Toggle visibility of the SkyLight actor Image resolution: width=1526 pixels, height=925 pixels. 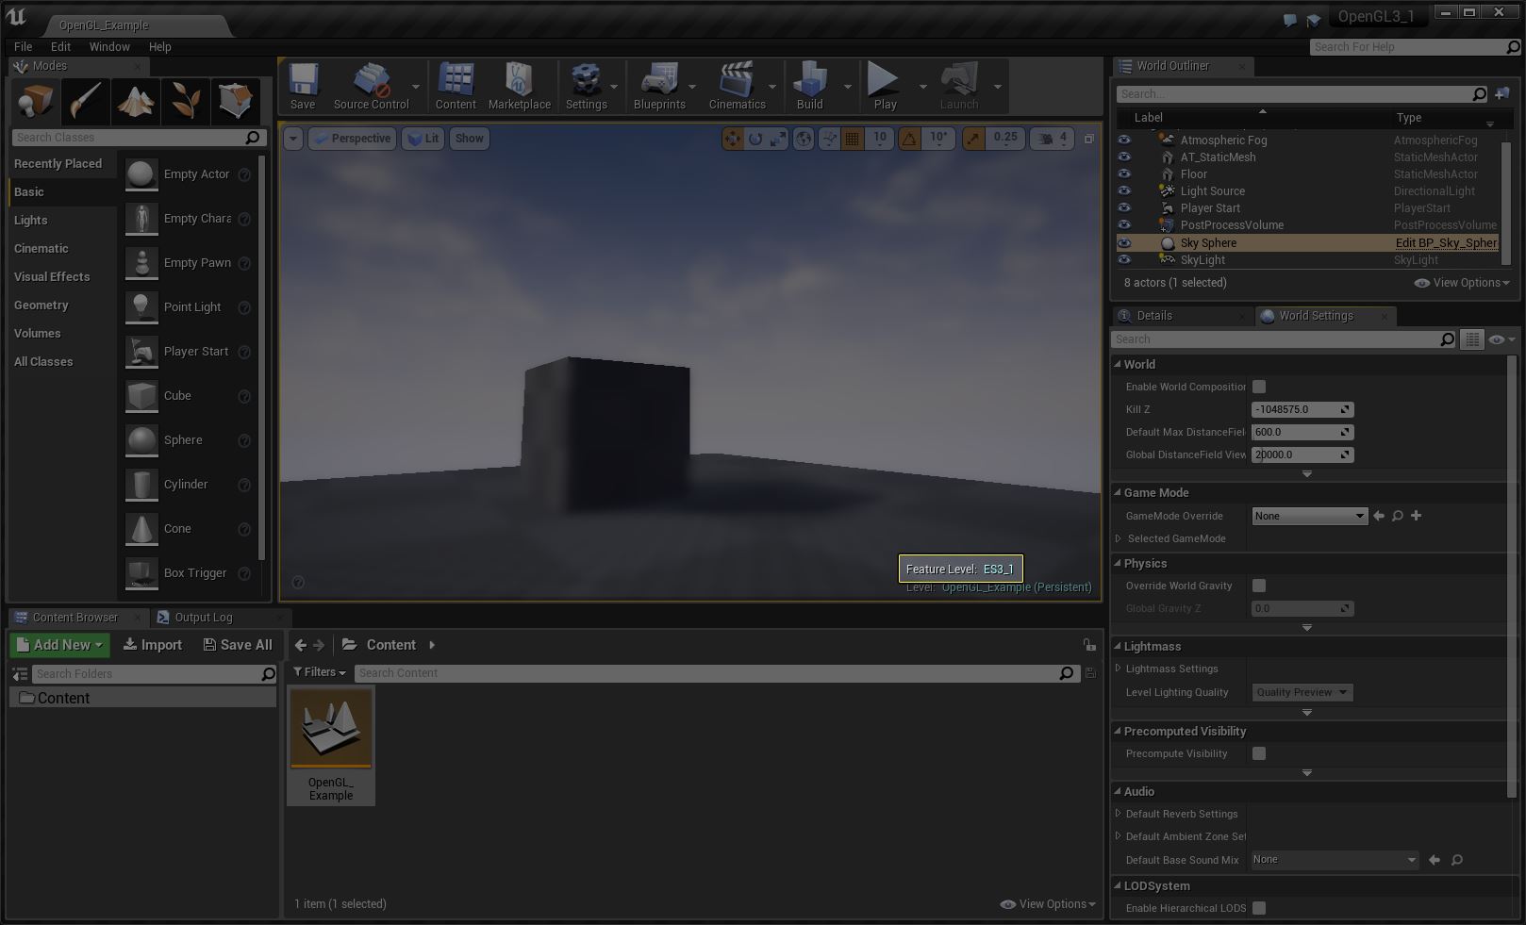pyautogui.click(x=1124, y=260)
